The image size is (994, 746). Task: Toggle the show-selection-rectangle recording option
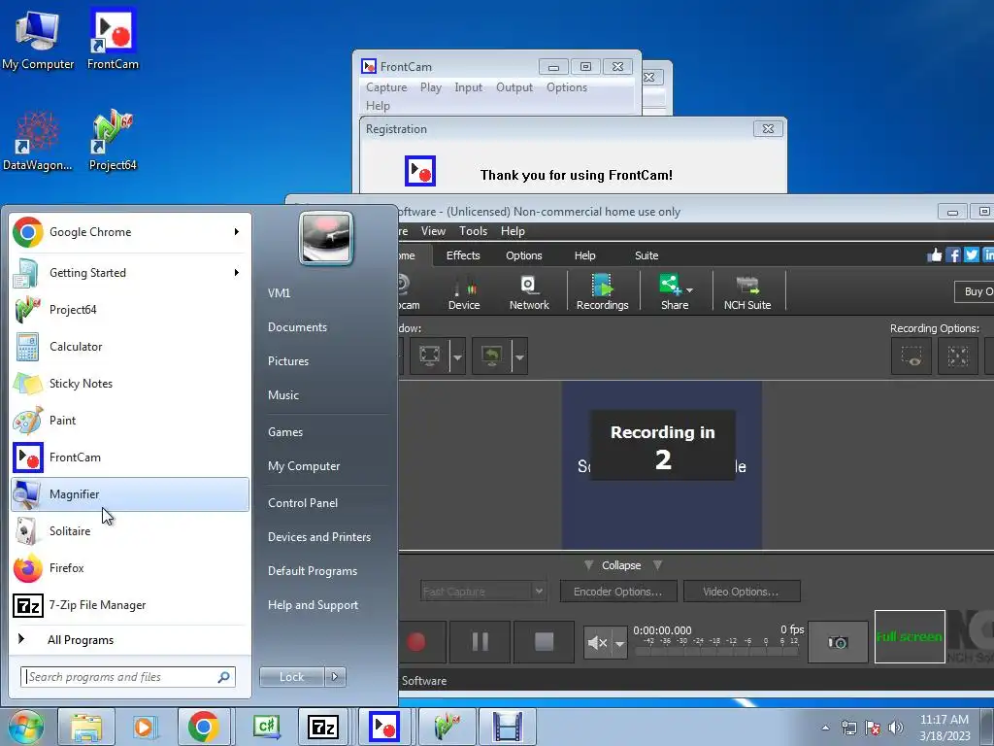(x=911, y=356)
